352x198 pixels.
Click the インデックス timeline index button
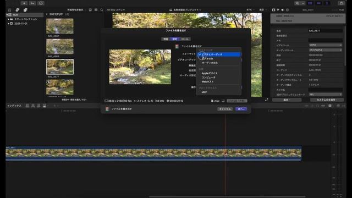click(x=14, y=106)
